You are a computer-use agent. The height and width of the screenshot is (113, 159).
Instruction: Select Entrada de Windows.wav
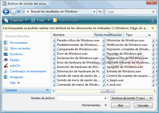tap(122, 71)
